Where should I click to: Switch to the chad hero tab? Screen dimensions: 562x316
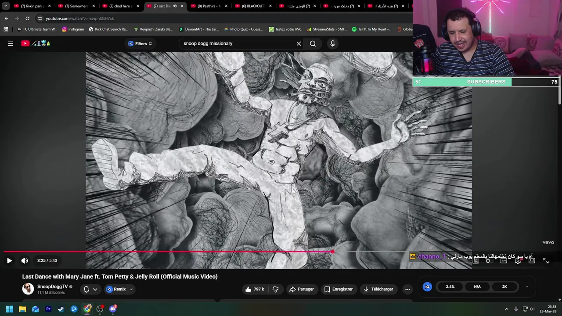(120, 6)
